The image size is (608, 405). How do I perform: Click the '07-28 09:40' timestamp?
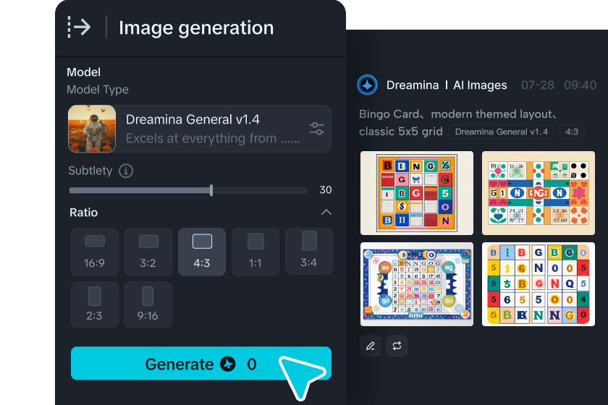559,85
